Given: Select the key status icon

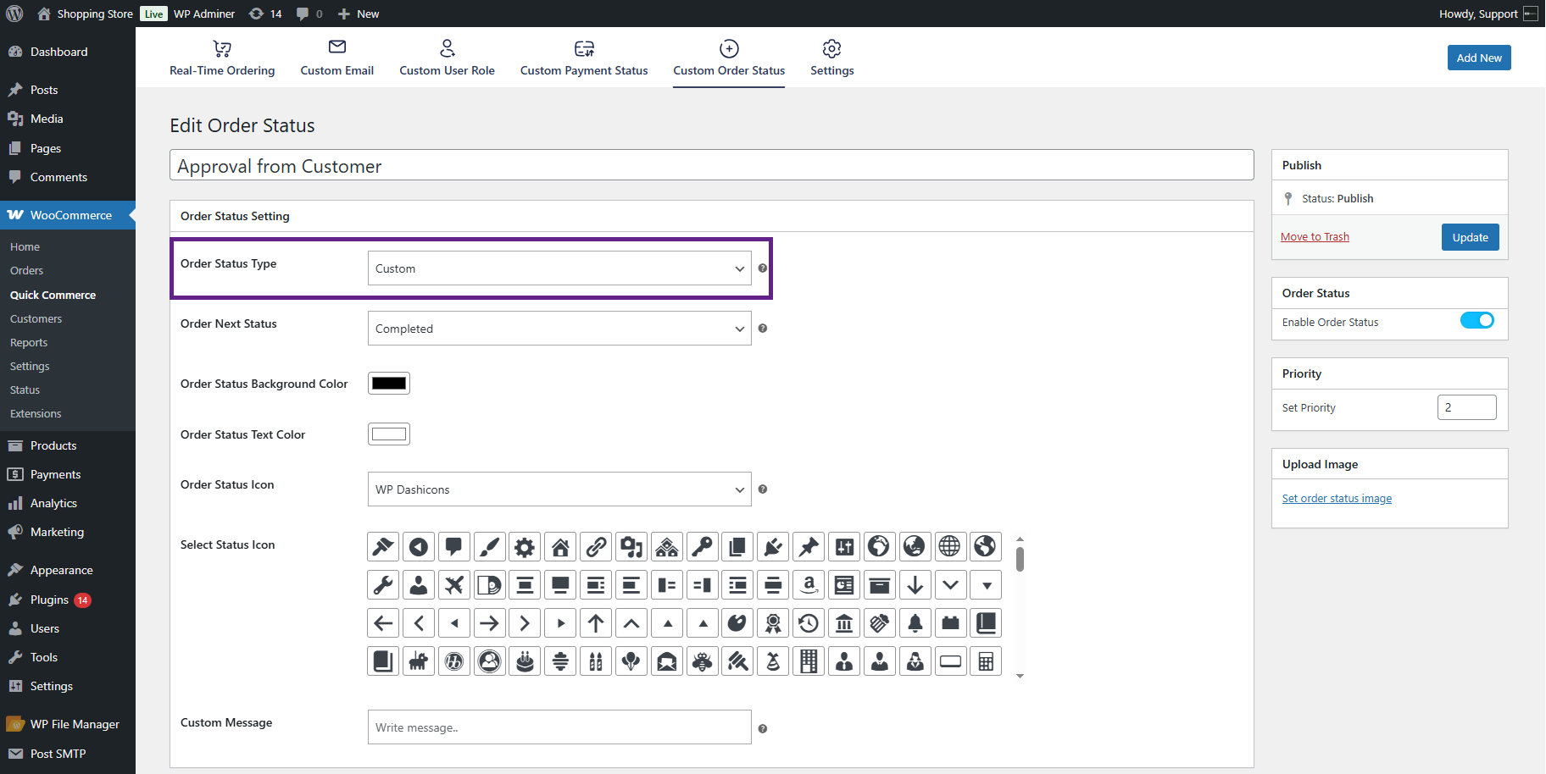Looking at the screenshot, I should coord(703,547).
